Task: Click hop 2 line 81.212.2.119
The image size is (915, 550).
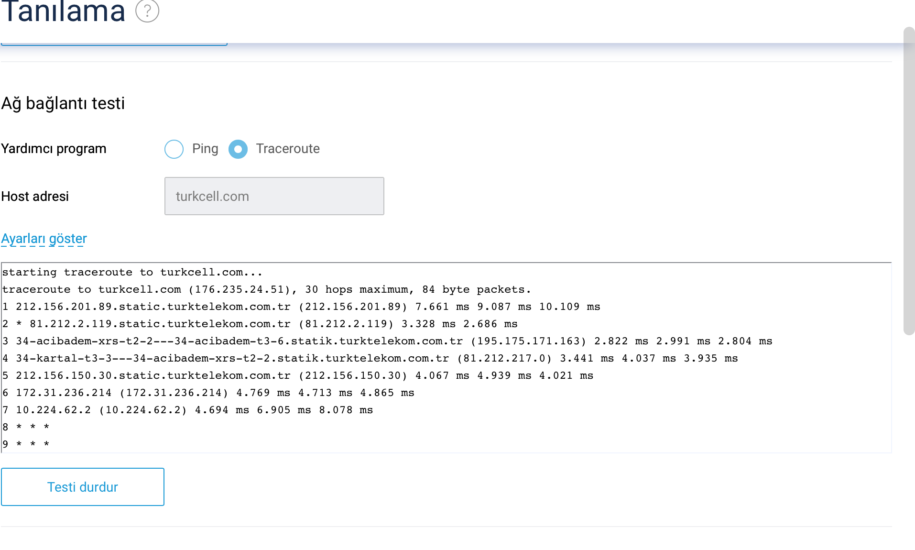Action: coord(260,324)
